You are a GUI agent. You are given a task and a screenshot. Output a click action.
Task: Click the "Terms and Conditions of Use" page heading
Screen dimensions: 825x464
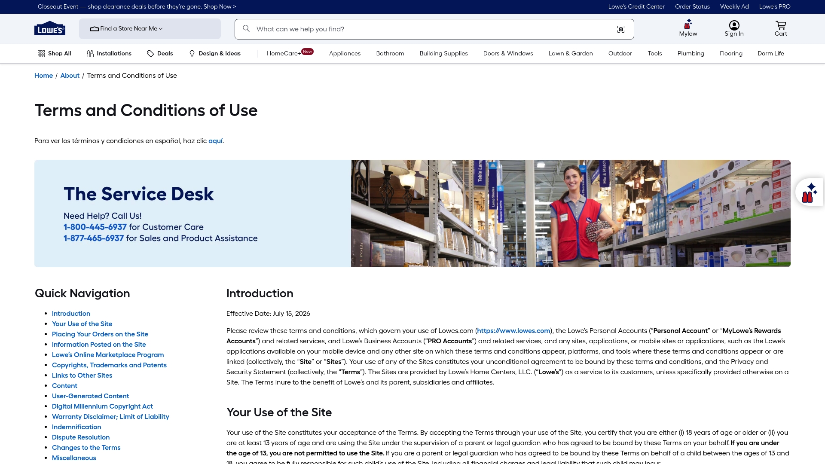pos(146,110)
